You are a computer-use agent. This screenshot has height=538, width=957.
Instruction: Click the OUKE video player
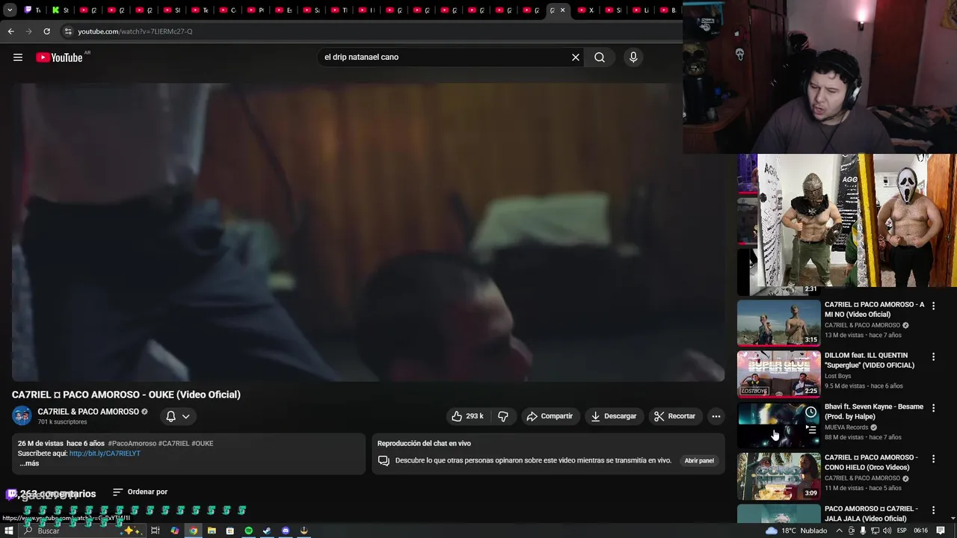pos(368,232)
